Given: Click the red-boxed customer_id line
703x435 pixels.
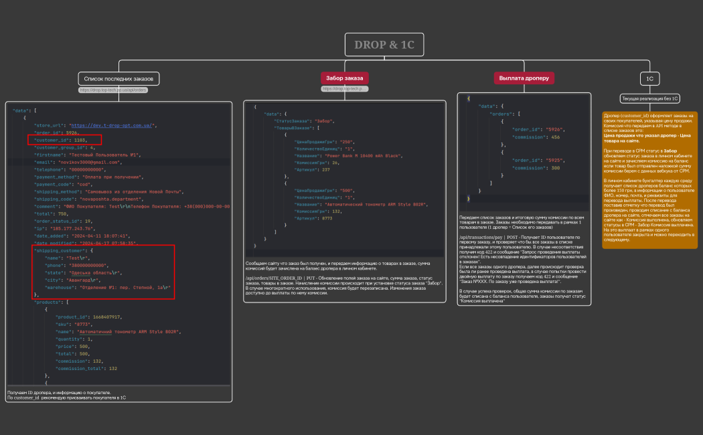Looking at the screenshot, I should point(64,139).
